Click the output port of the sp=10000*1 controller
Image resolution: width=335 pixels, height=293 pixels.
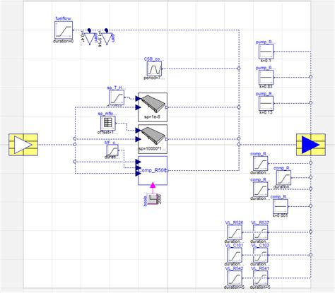(x=167, y=139)
